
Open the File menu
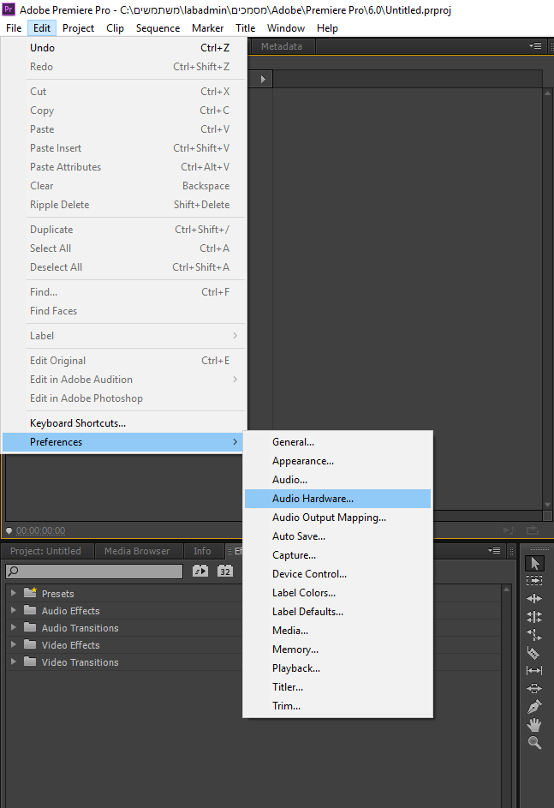click(x=14, y=27)
